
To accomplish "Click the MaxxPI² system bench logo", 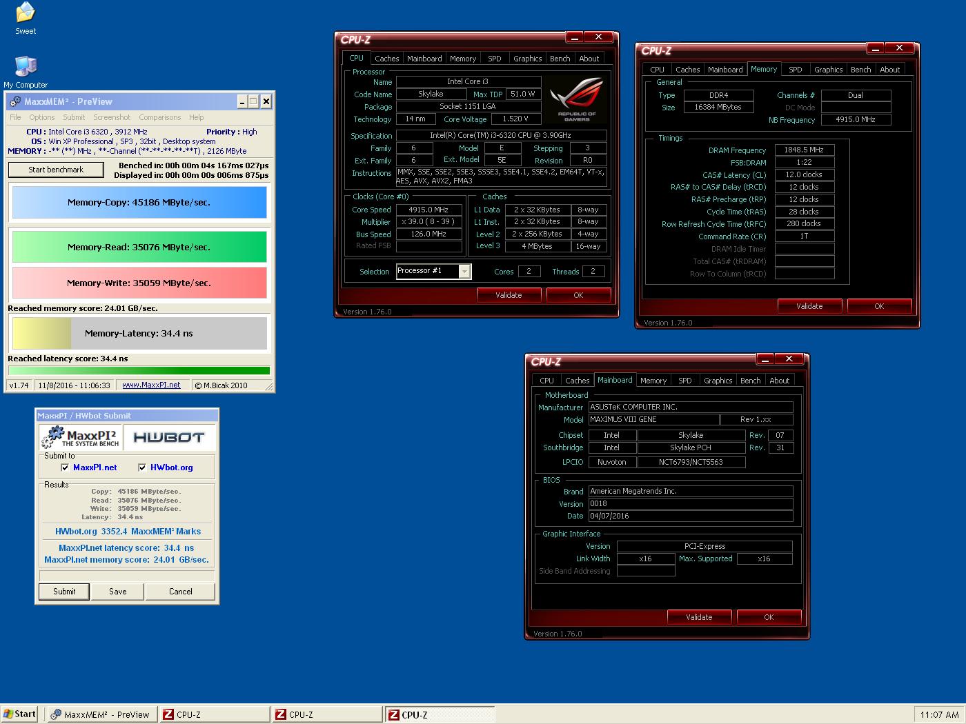I will 81,437.
